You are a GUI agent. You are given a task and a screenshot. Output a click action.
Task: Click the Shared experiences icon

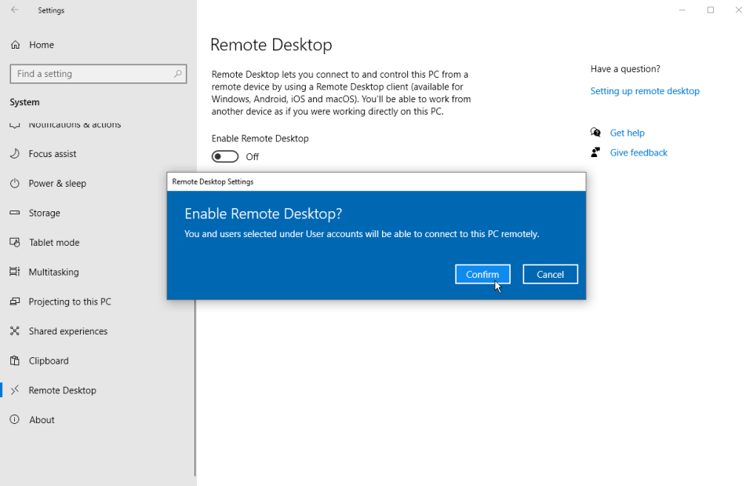coord(15,331)
